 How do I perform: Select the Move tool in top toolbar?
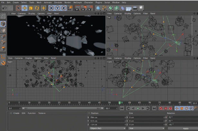(x=24, y=8)
